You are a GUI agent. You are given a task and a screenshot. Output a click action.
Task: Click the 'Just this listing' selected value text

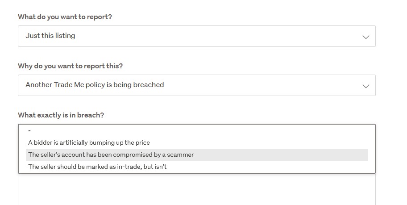point(50,36)
